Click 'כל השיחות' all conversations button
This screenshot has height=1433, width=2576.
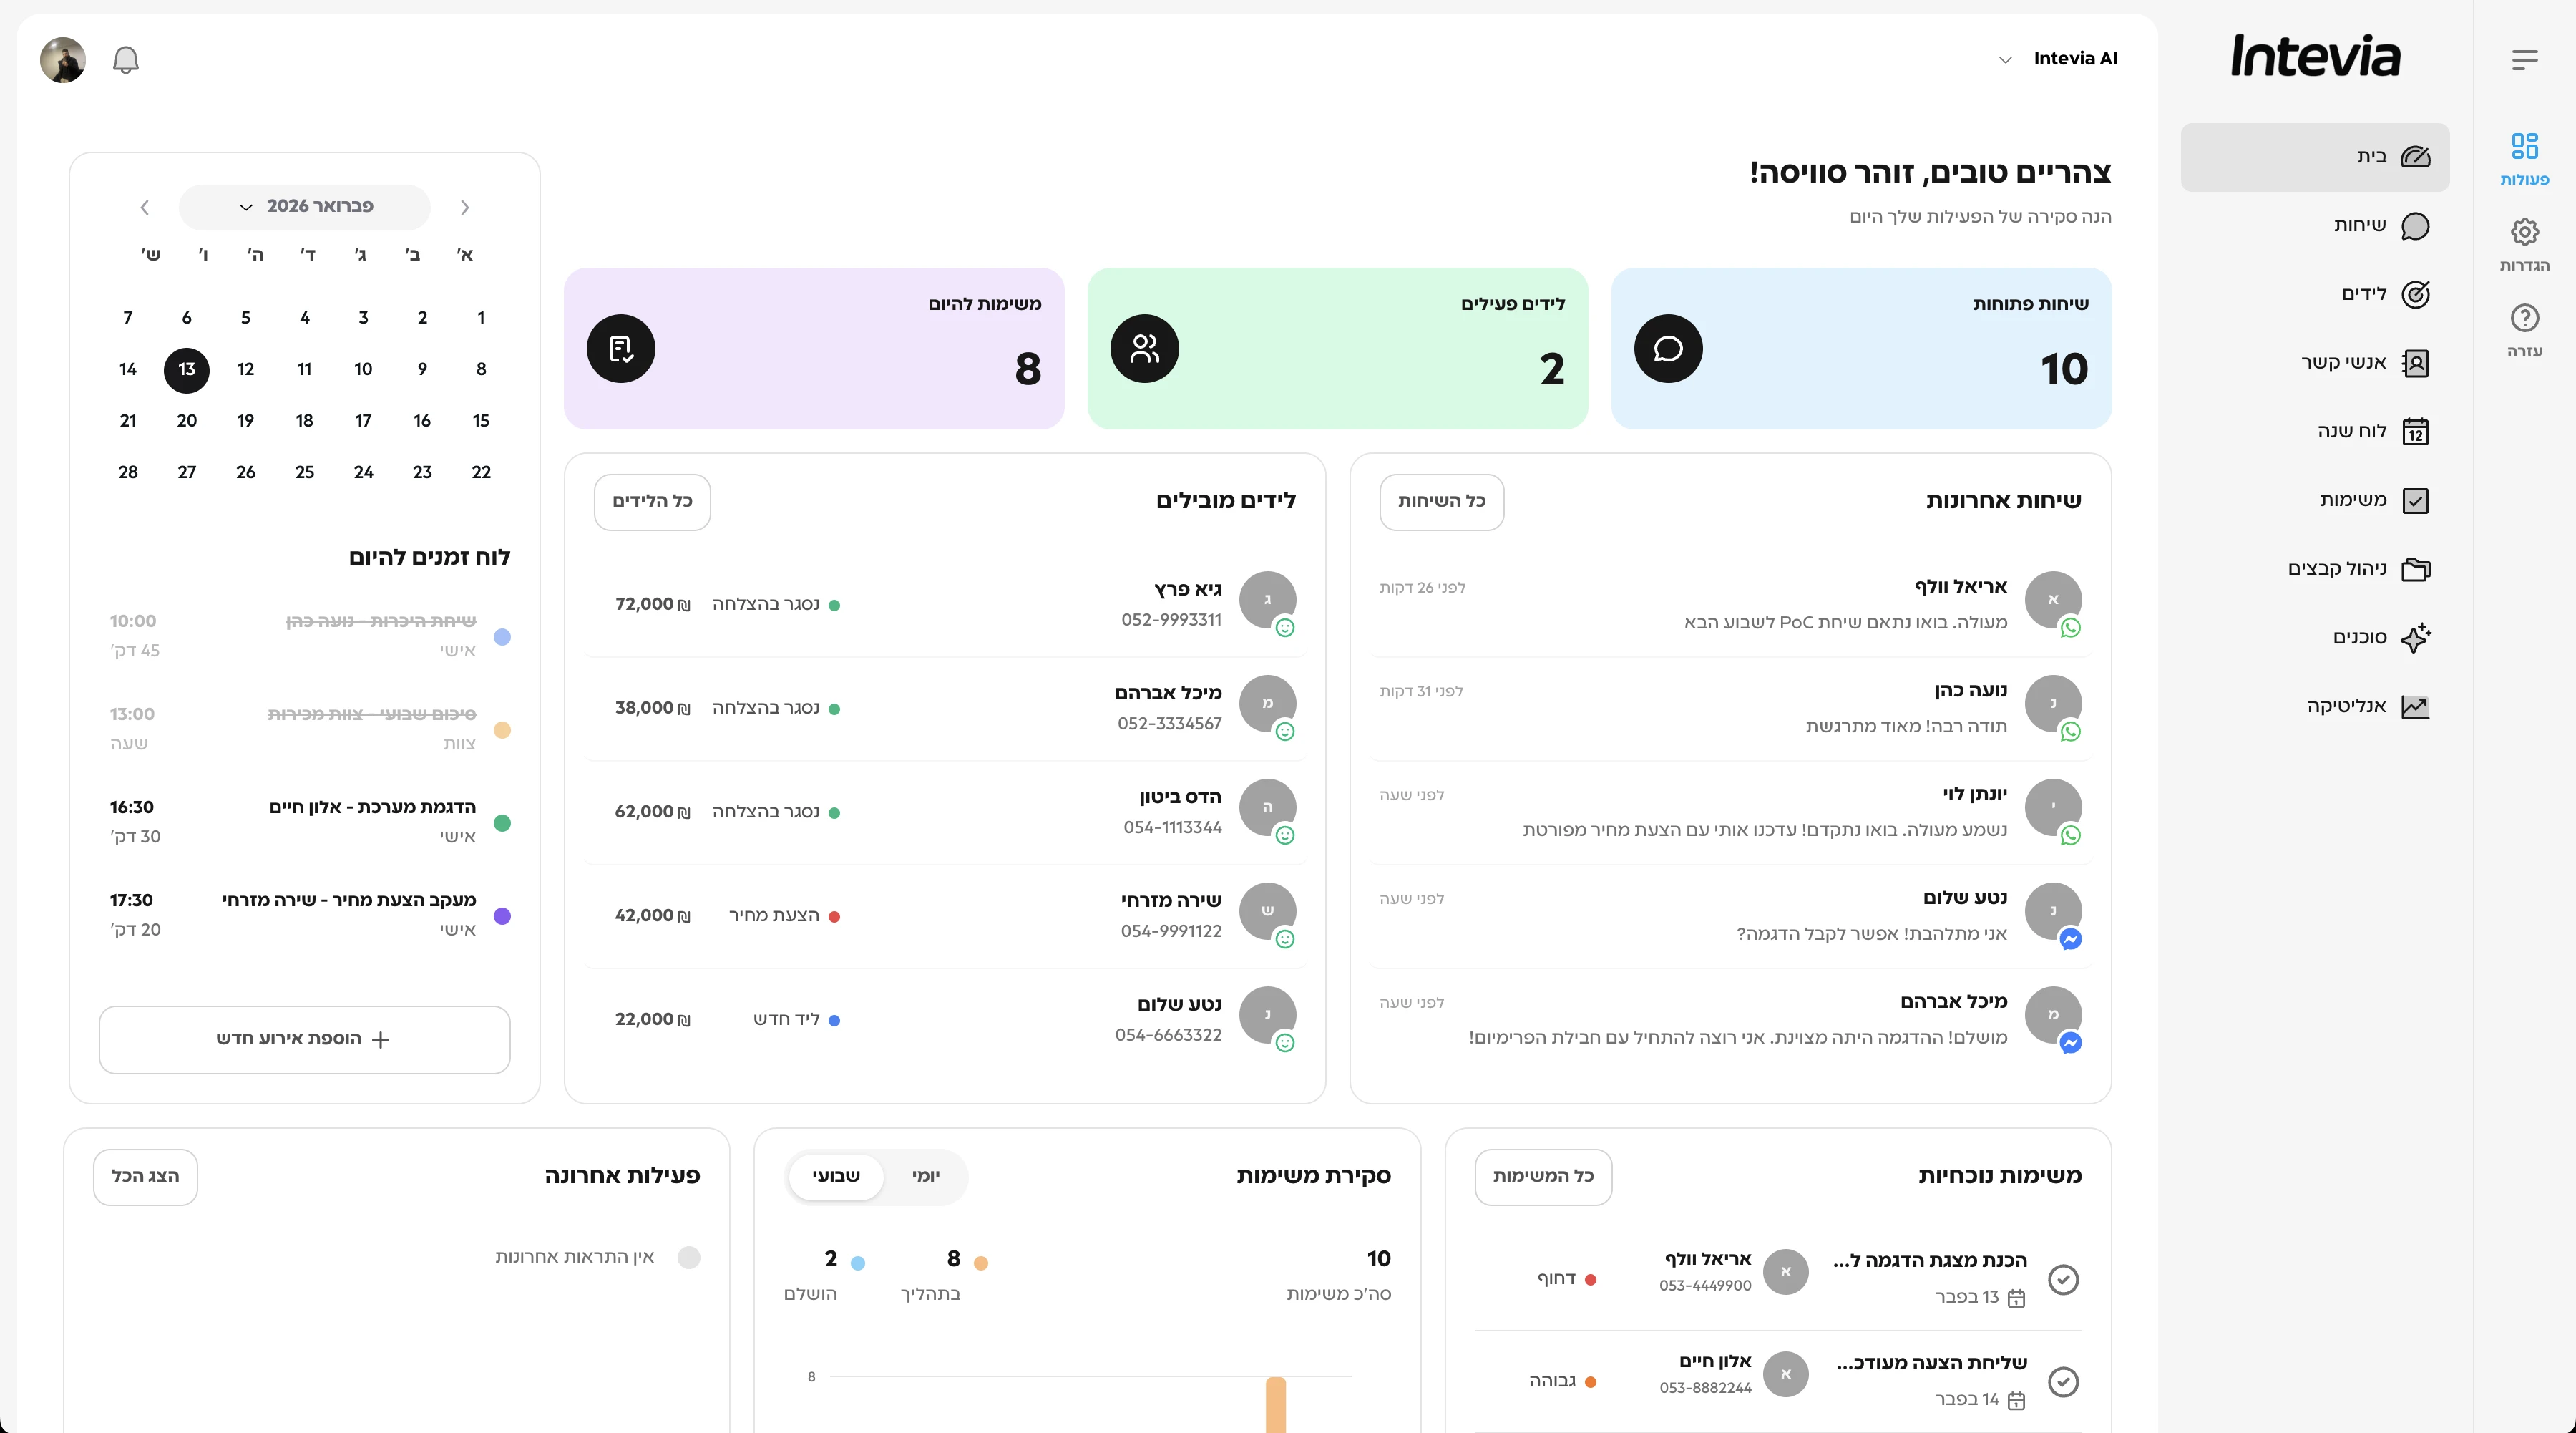1441,501
